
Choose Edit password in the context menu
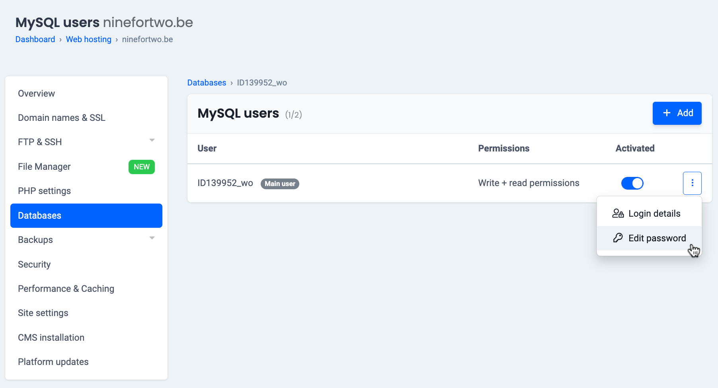[657, 238]
